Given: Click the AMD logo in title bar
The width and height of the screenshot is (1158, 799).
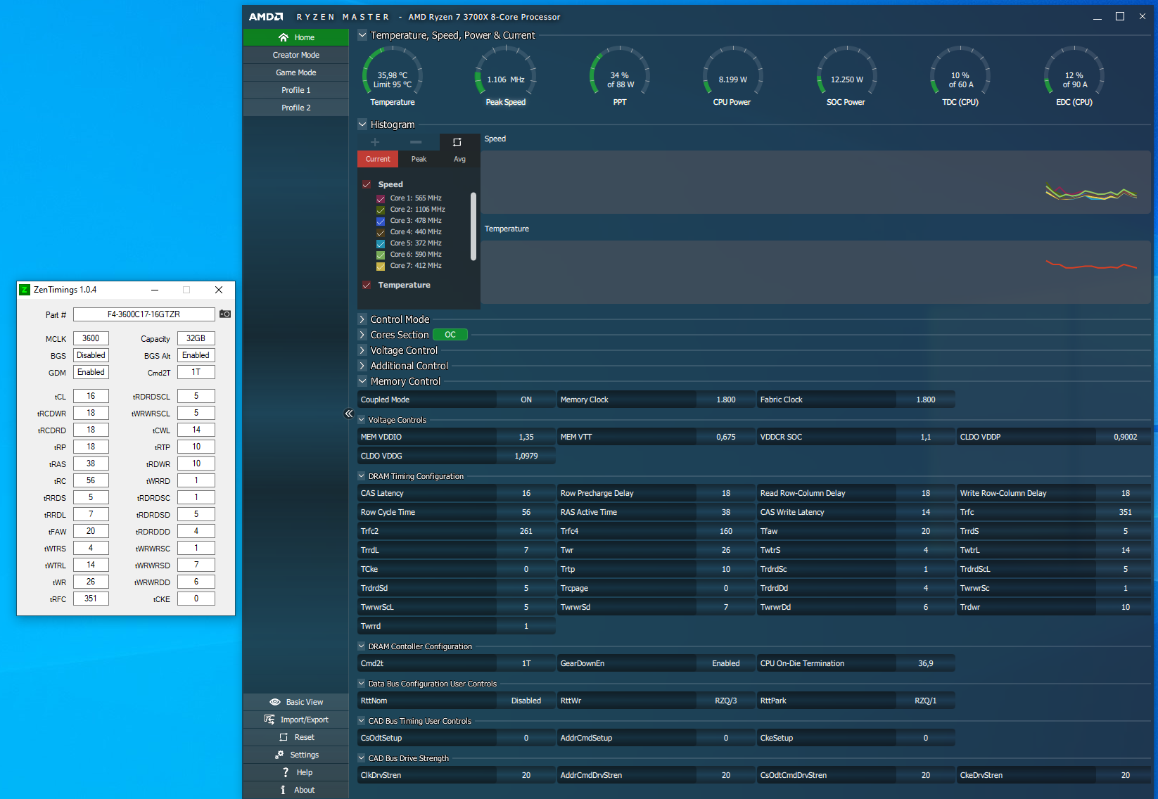Looking at the screenshot, I should [x=266, y=17].
